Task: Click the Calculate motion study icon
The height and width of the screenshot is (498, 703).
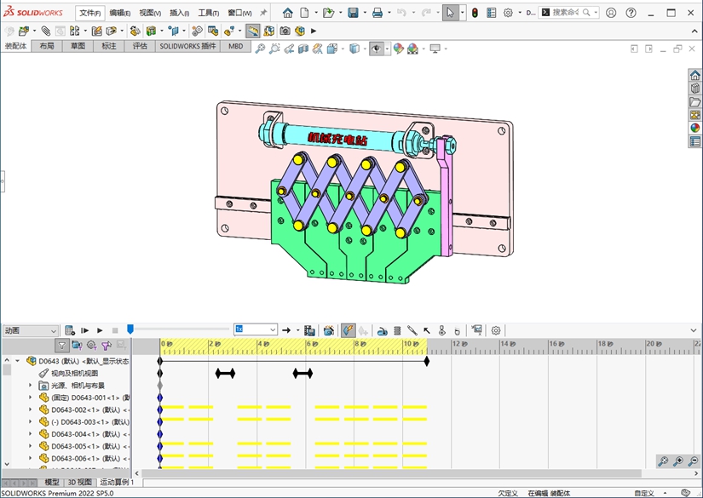Action: (x=70, y=330)
